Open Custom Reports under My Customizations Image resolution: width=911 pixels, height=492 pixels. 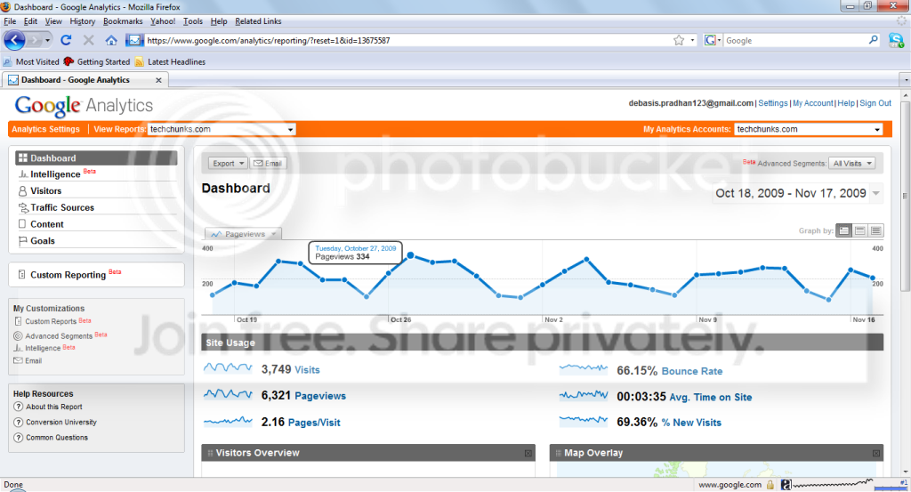coord(51,321)
